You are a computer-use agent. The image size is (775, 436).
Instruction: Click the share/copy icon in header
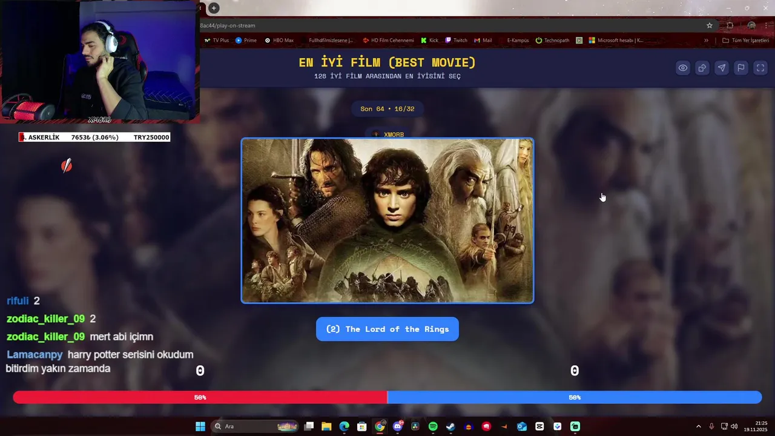pyautogui.click(x=702, y=68)
